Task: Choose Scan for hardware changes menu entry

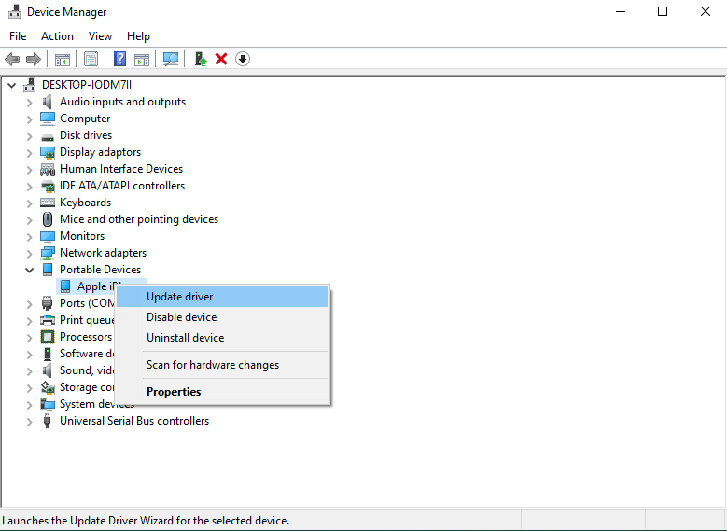Action: click(222, 365)
